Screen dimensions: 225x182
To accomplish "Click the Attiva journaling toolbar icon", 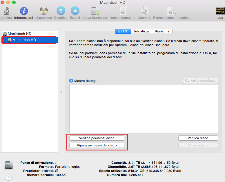I will coord(95,11).
